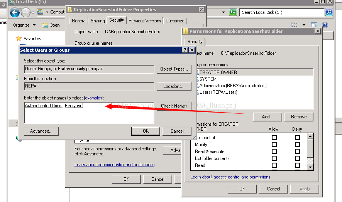Check Allow for List folder contents
The width and height of the screenshot is (342, 202).
pos(274,158)
